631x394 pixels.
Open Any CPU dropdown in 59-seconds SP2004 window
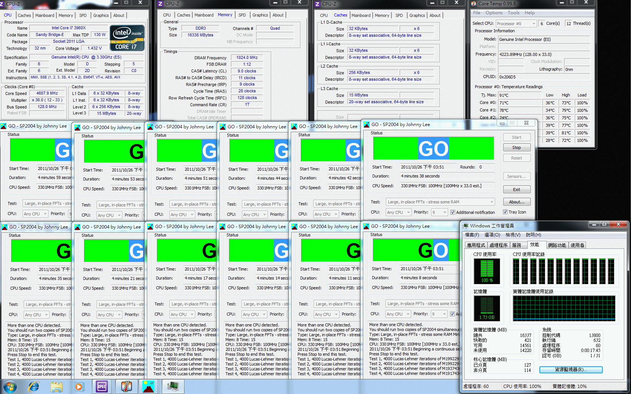click(35, 214)
